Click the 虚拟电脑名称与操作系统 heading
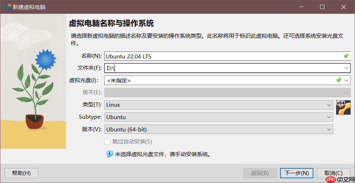This screenshot has height=183, width=355. click(x=111, y=23)
